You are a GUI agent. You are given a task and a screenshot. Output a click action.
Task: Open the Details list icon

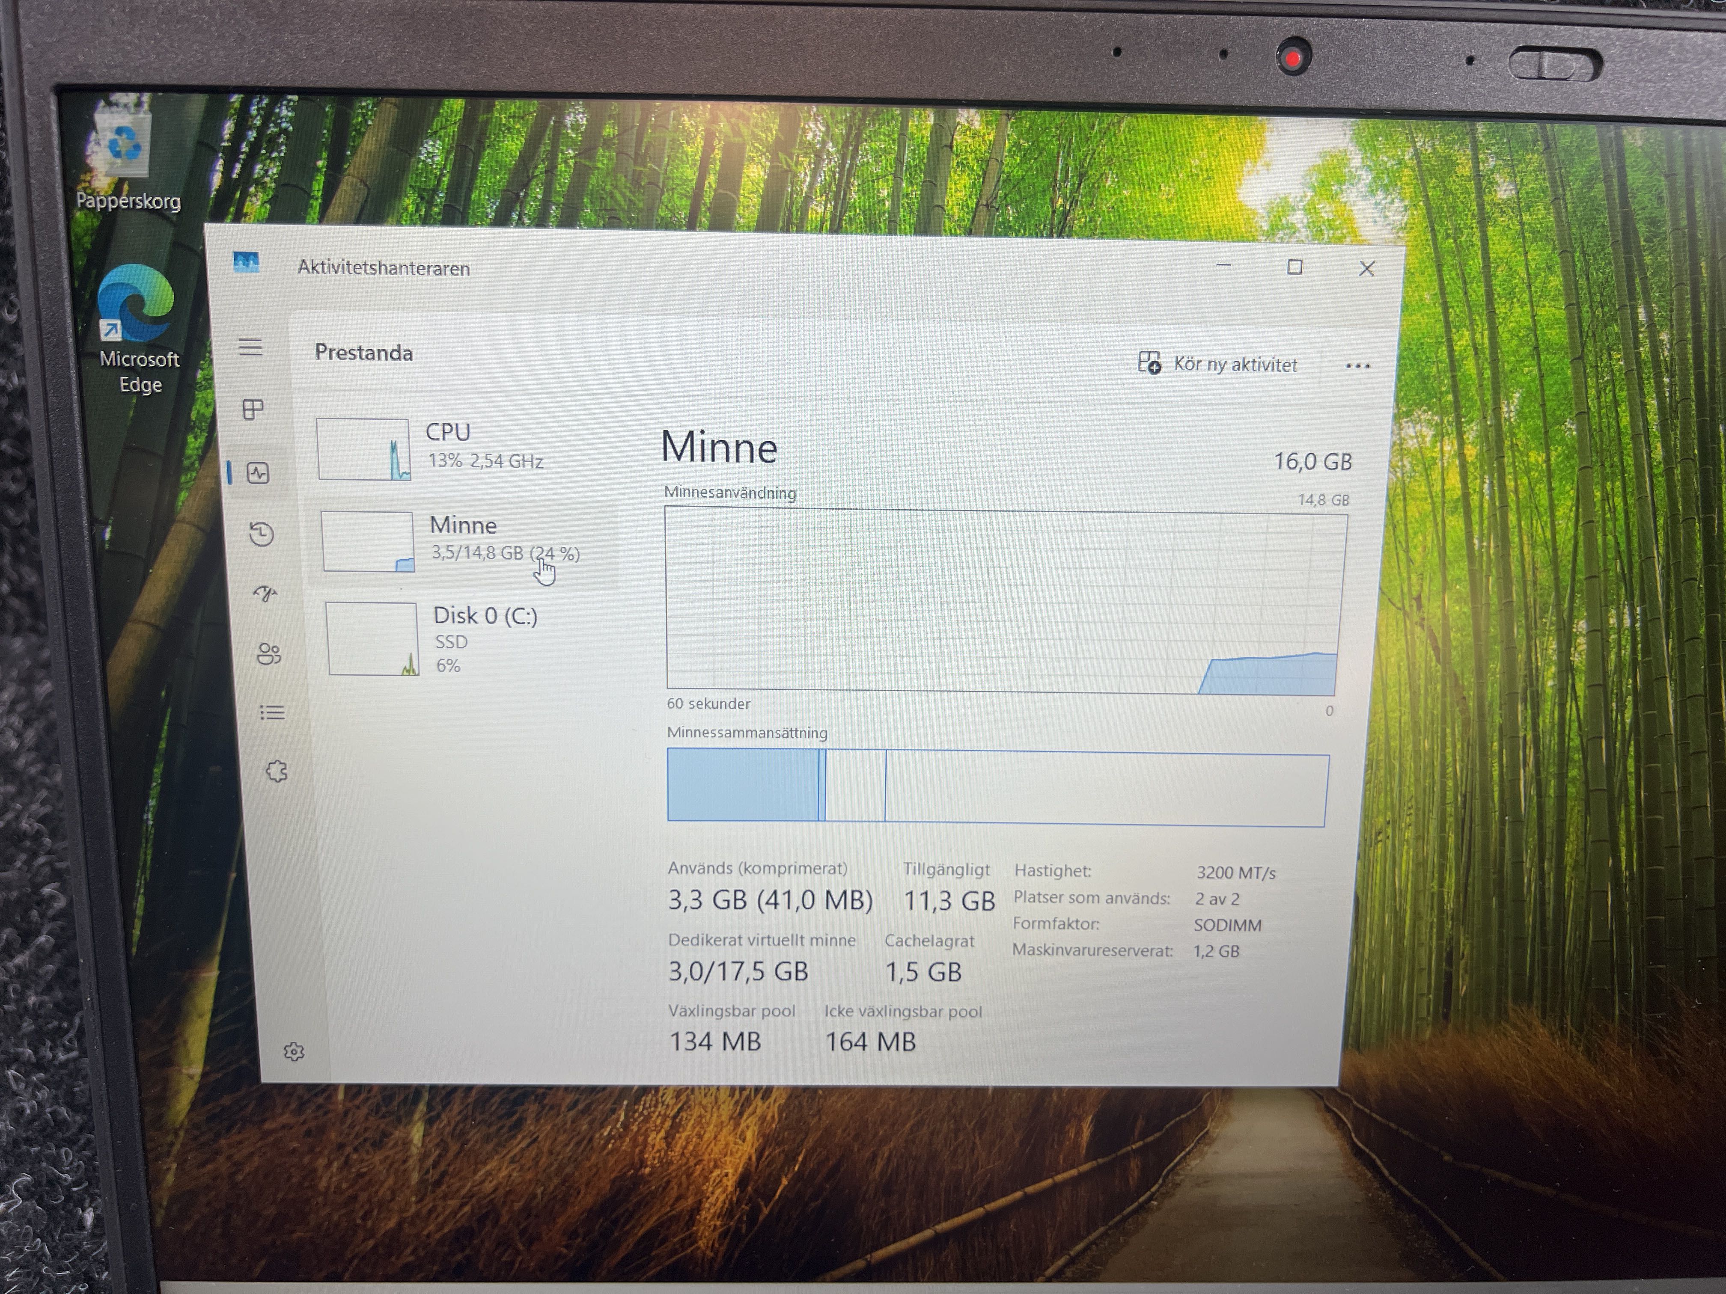tap(272, 712)
